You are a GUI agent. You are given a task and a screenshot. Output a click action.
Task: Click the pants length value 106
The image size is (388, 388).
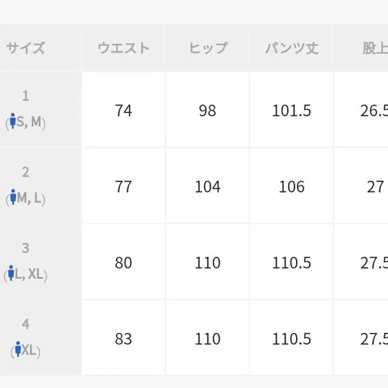pyautogui.click(x=291, y=187)
